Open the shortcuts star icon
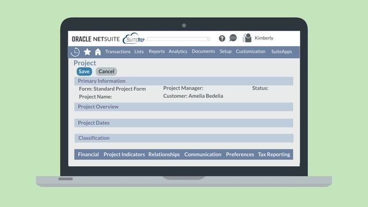 point(87,52)
